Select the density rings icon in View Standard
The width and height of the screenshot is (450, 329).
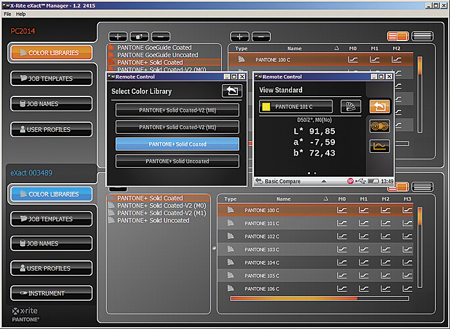pos(379,126)
